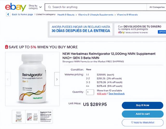
Task: Expand the Shop by category menu
Action: 35,7
